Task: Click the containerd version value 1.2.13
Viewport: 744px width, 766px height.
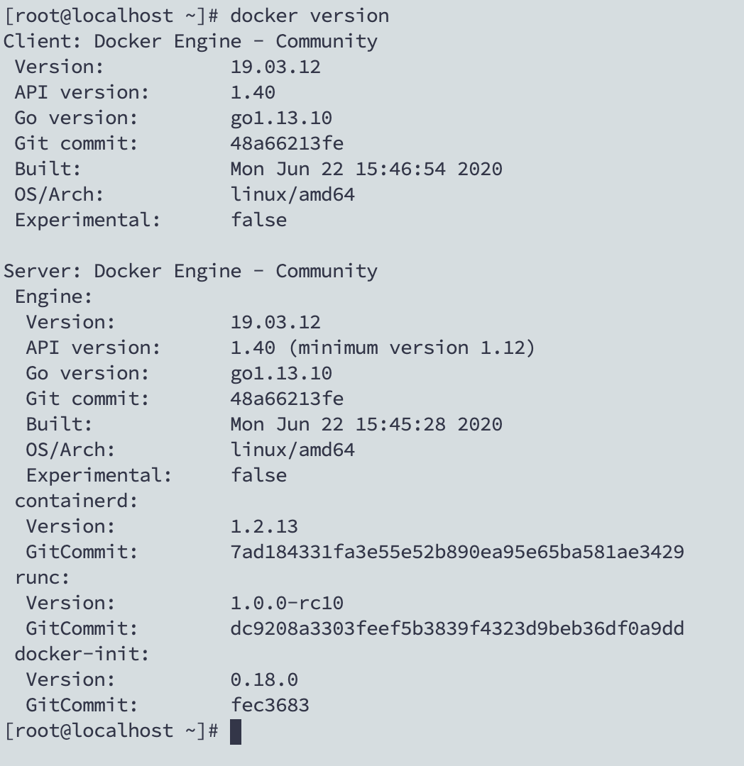Action: pos(264,526)
